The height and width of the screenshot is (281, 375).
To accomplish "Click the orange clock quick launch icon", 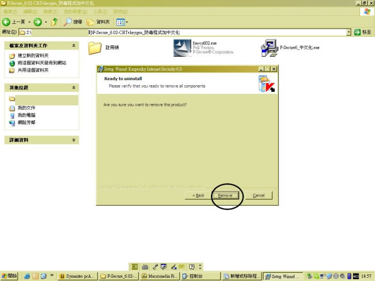I will 36,276.
